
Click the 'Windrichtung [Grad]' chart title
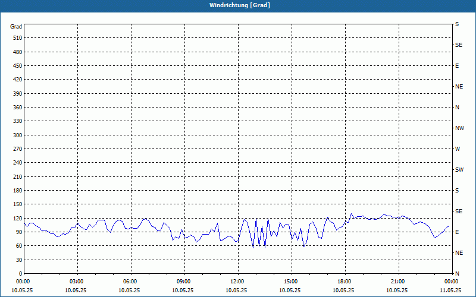pos(240,5)
